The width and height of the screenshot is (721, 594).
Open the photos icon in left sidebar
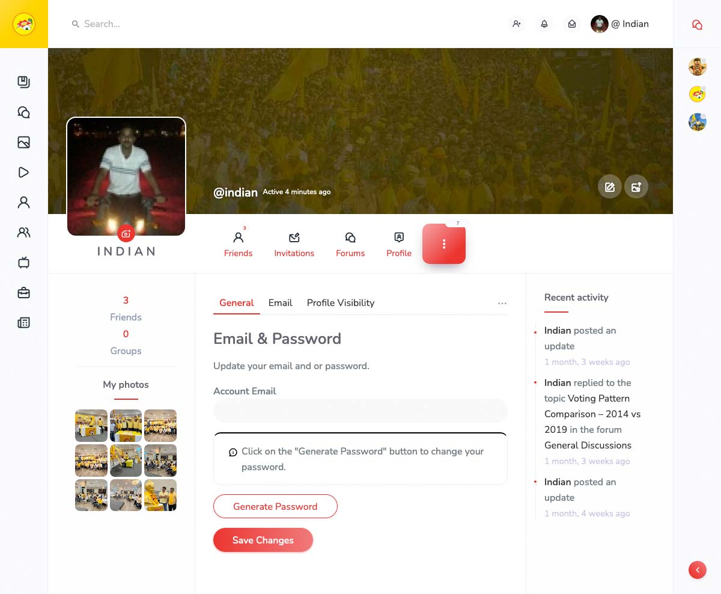[x=24, y=142]
